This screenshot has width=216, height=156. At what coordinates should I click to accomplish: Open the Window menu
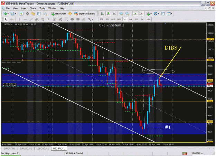pyautogui.click(x=52, y=8)
